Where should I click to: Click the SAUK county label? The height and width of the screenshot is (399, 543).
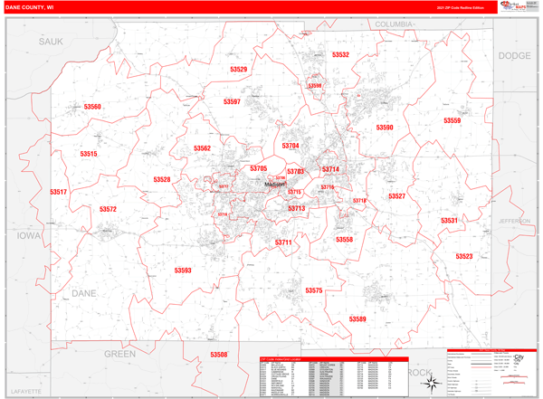click(x=51, y=43)
